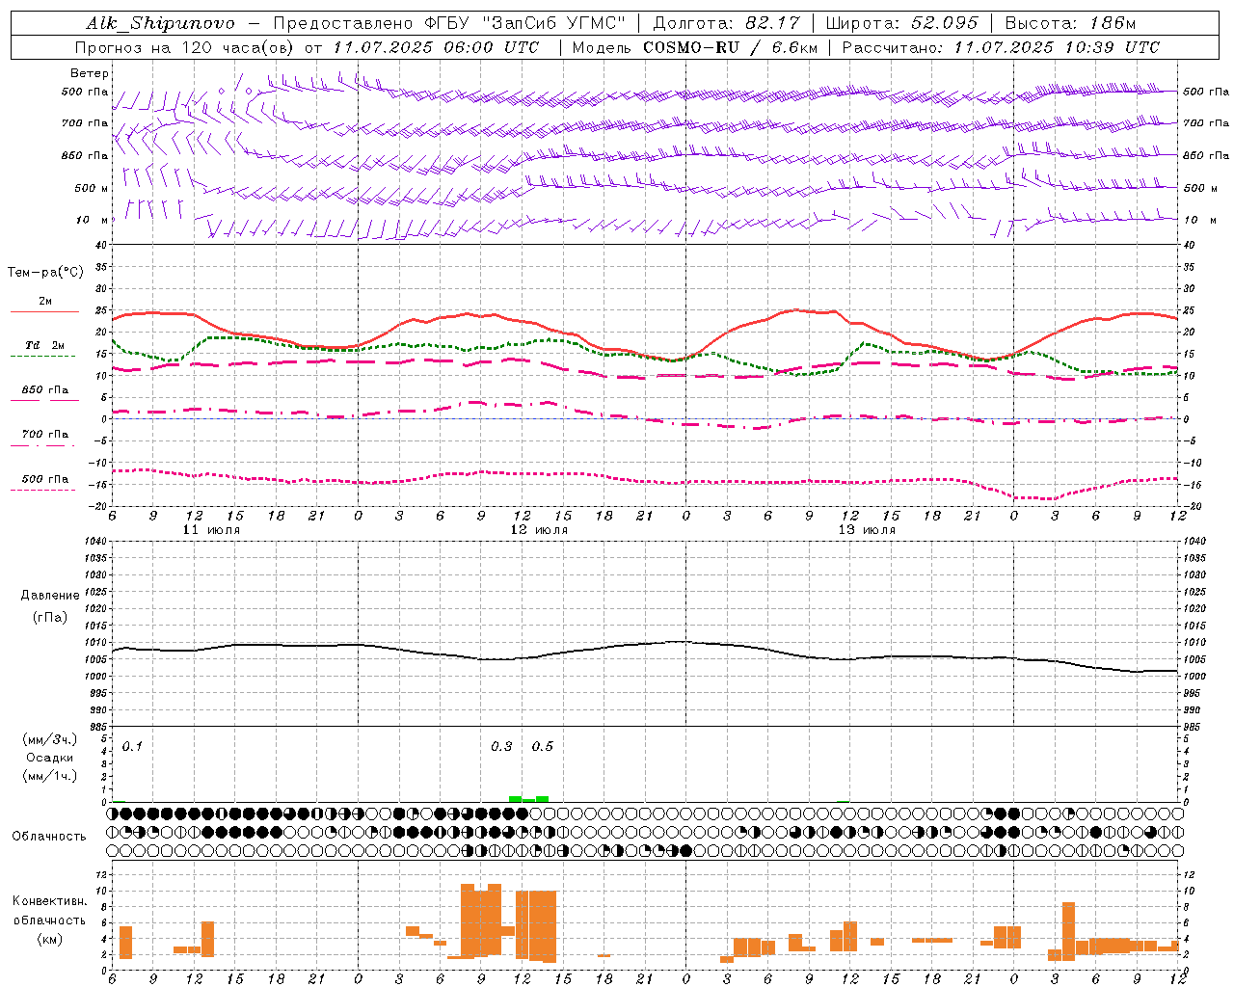Select the station name Alk_Shipunovo
This screenshot has width=1234, height=987.
(161, 23)
